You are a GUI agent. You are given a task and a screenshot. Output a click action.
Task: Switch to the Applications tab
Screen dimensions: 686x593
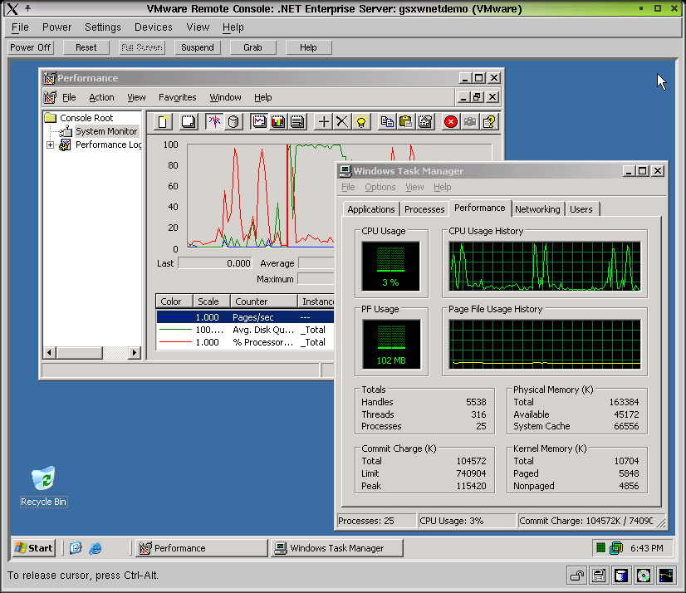pyautogui.click(x=371, y=209)
